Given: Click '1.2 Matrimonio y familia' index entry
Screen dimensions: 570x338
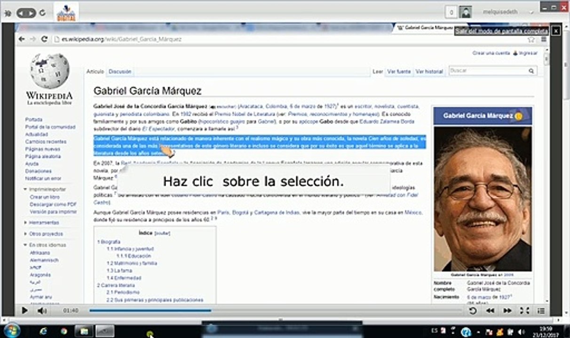Looking at the screenshot, I should (x=132, y=263).
